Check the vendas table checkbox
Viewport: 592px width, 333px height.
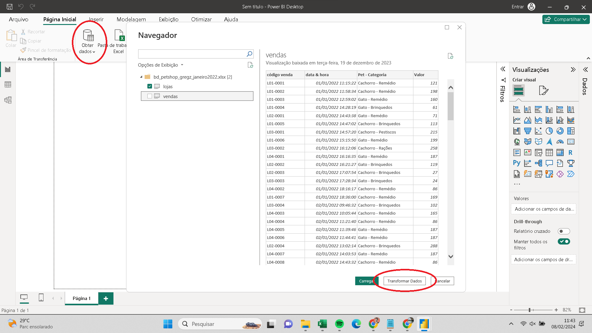pos(150,96)
